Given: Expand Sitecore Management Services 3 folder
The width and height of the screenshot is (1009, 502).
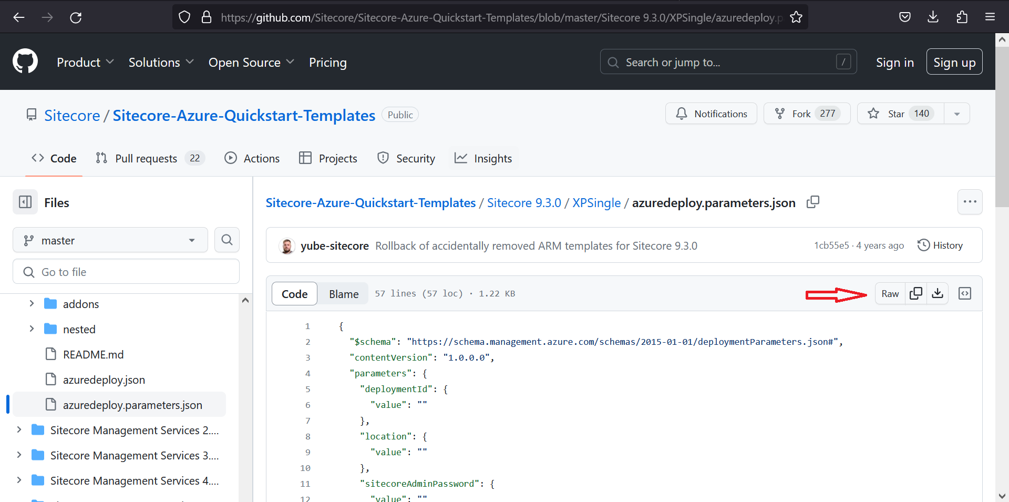Looking at the screenshot, I should point(19,455).
